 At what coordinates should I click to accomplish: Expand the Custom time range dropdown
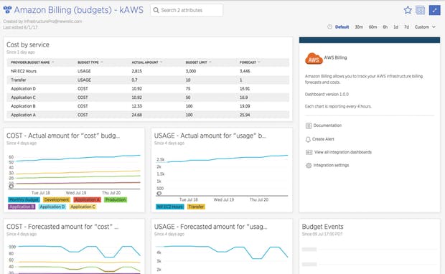pyautogui.click(x=425, y=27)
